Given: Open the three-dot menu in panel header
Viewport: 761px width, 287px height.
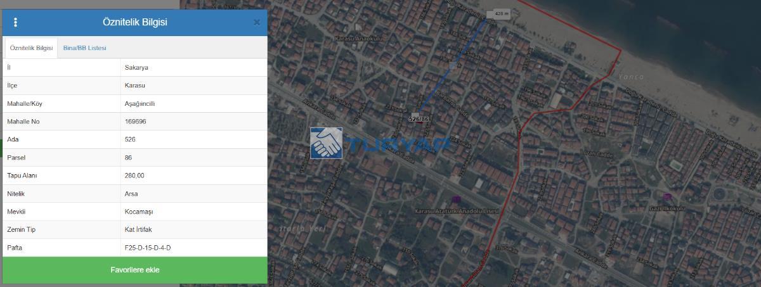Looking at the screenshot, I should click(x=15, y=23).
